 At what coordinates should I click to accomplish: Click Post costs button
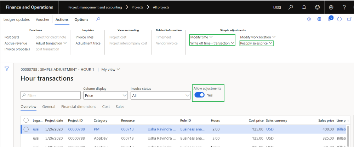(x=12, y=37)
